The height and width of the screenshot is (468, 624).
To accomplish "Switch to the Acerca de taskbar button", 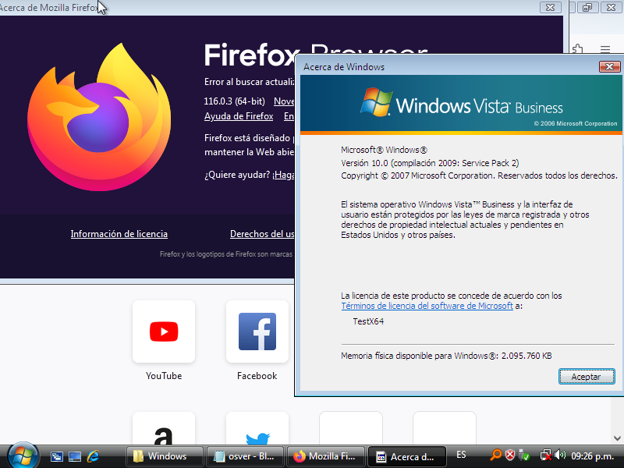I will [x=406, y=456].
